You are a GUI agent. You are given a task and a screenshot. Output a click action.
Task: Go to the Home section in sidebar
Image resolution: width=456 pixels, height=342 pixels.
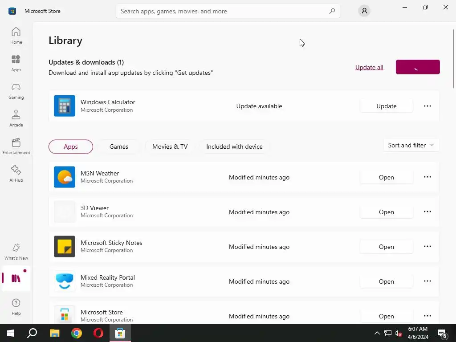pos(16,36)
